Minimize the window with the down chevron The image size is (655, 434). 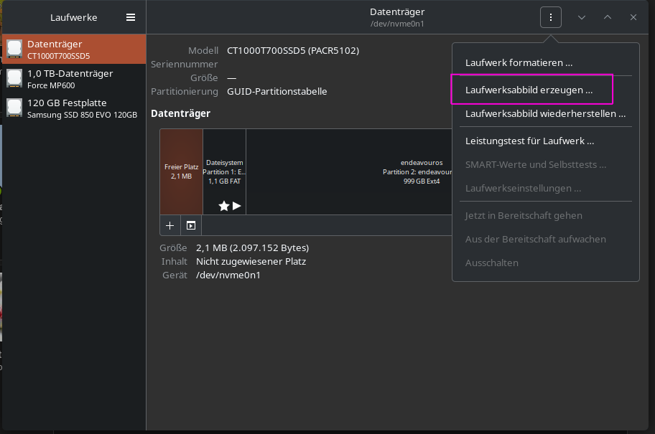pos(582,17)
